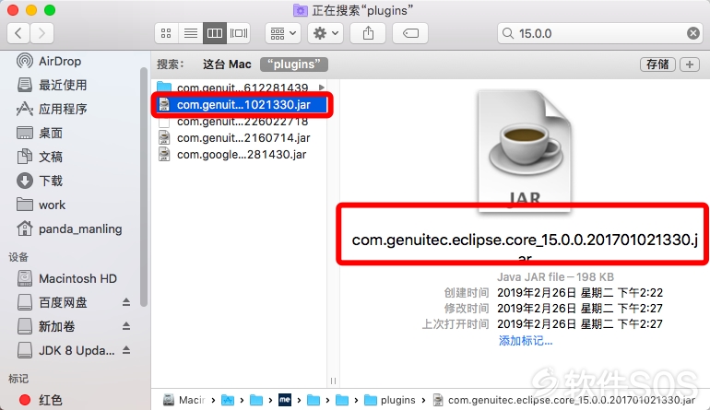Open the item arrangement dropdown
This screenshot has width=710, height=410.
(283, 33)
